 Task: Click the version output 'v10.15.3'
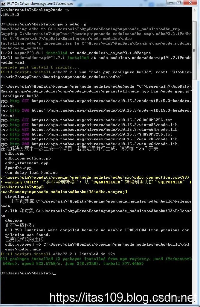10,15
